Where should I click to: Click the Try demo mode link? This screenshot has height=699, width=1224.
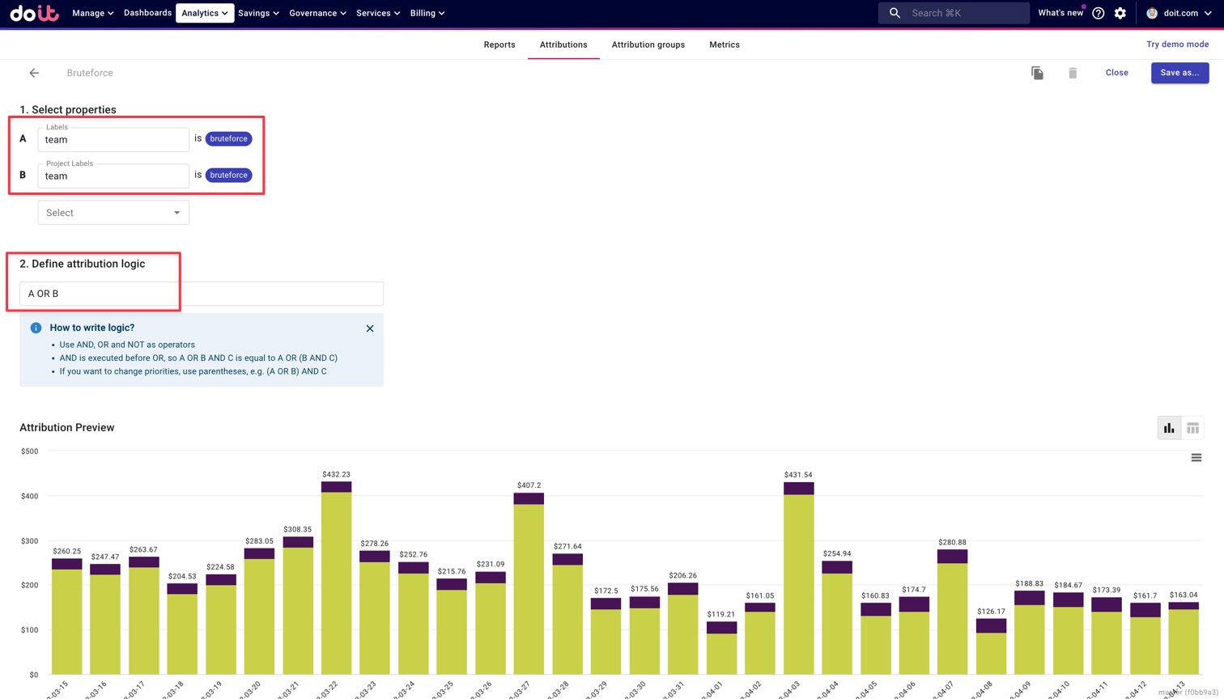(1177, 44)
